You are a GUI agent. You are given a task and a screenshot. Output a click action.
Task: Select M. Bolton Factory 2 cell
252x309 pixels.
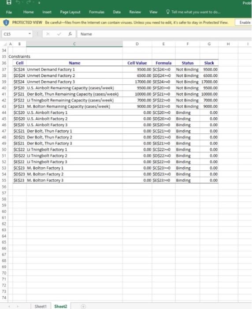tap(74, 174)
